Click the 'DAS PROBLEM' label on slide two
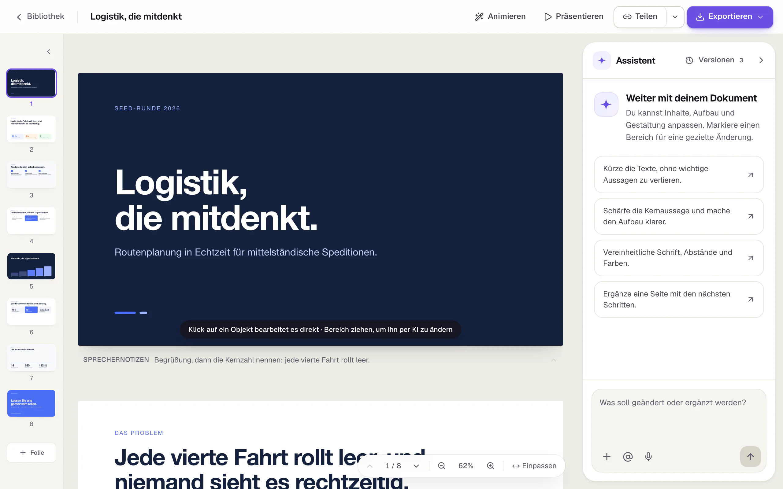Image resolution: width=783 pixels, height=489 pixels. tap(139, 433)
